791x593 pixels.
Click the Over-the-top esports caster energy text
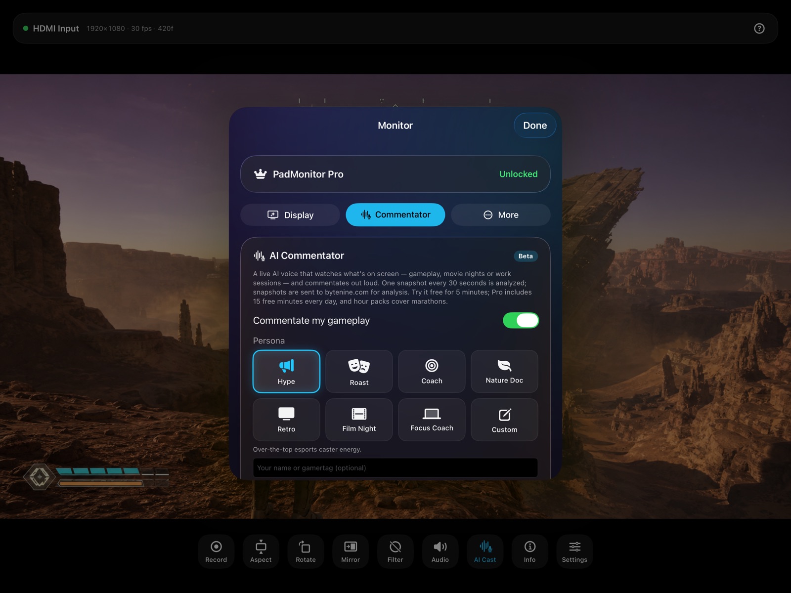[307, 449]
